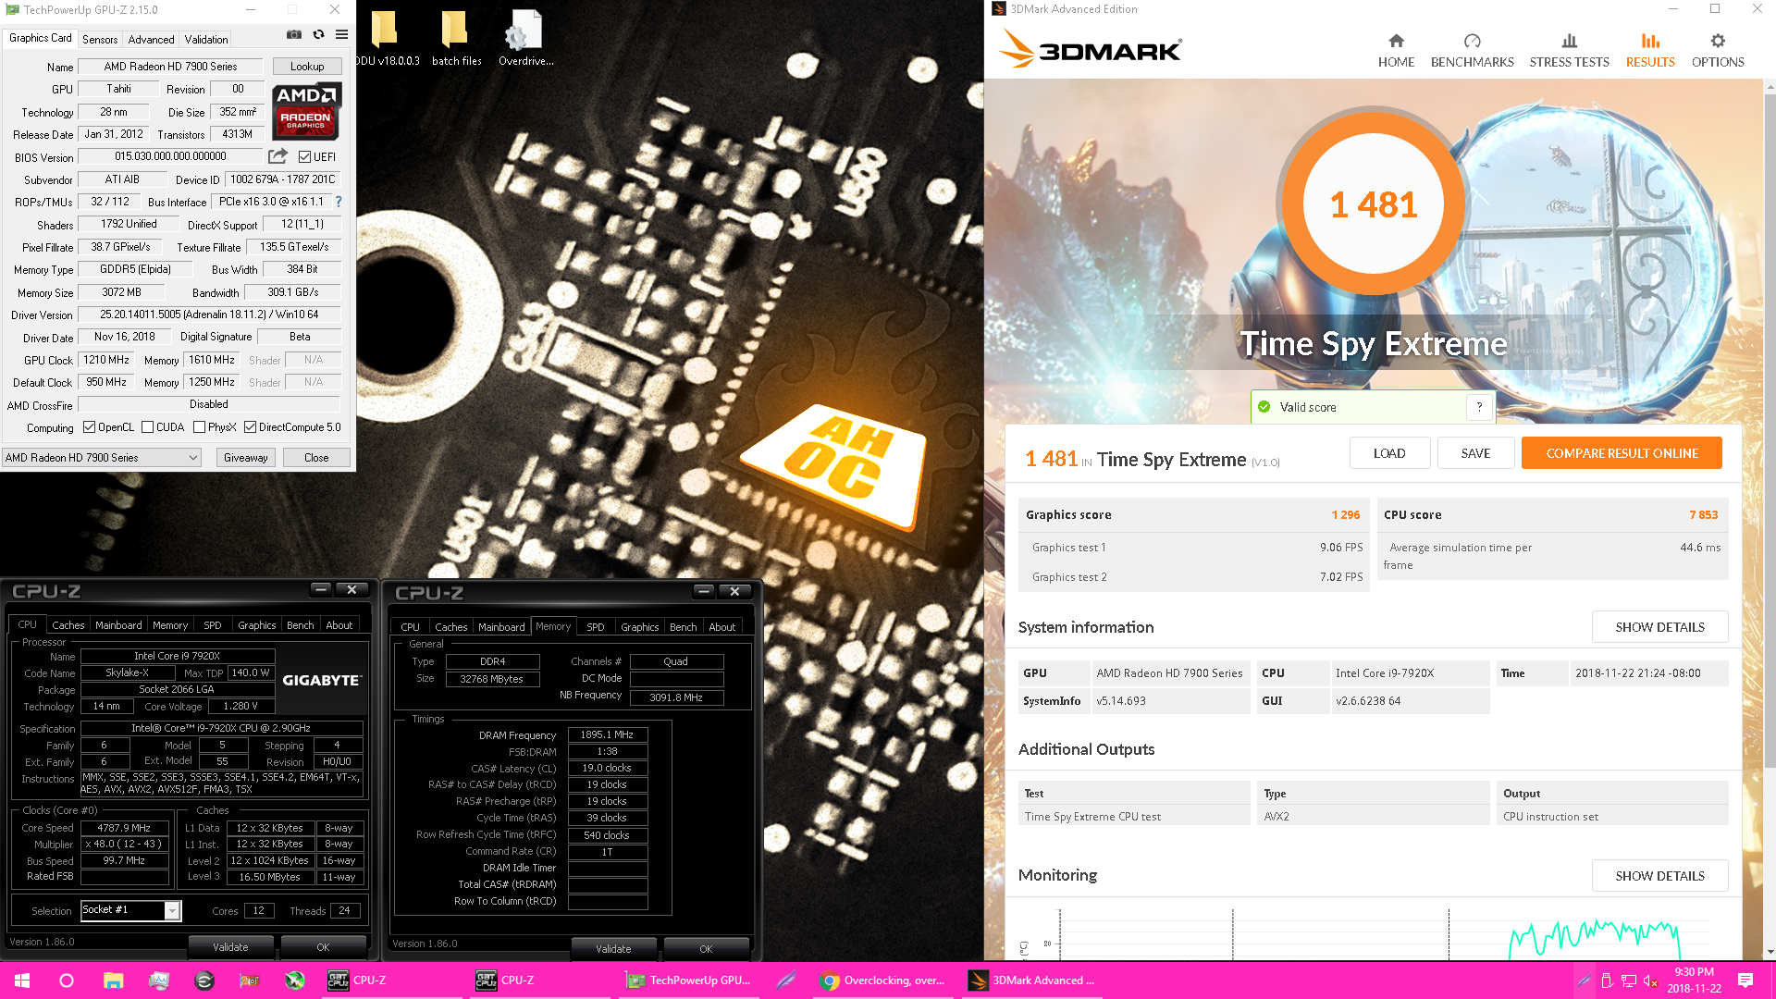Viewport: 1776px width, 999px height.
Task: Open the DDU v18.0.0.3 desktop folder
Action: pos(386,39)
